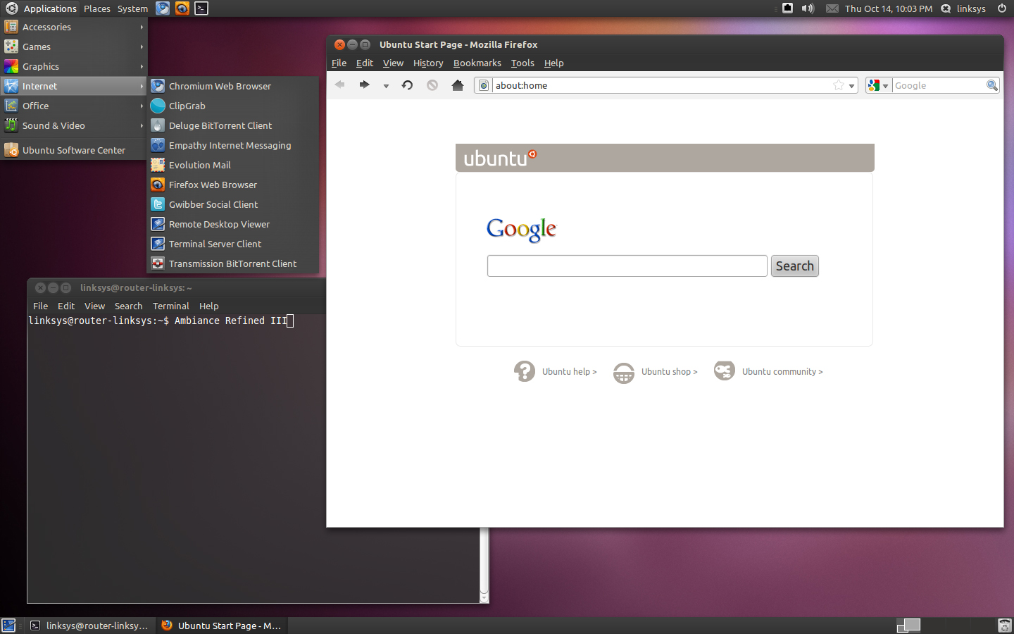Click the Firefox launcher in top panel
1014x634 pixels.
click(182, 8)
